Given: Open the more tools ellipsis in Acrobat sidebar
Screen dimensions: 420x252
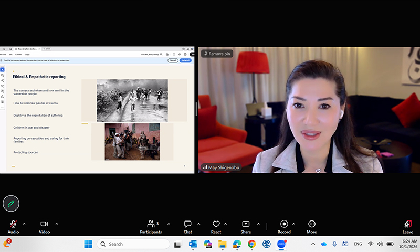Looking at the screenshot, I should click(x=2, y=107).
